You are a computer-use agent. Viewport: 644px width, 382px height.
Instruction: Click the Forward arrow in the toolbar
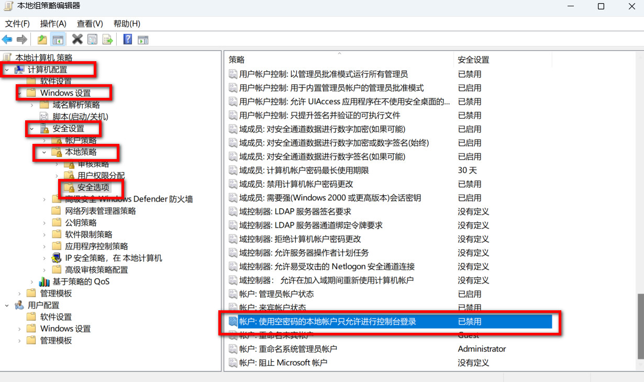pos(22,39)
